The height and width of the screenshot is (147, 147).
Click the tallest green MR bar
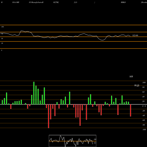tap(34, 93)
